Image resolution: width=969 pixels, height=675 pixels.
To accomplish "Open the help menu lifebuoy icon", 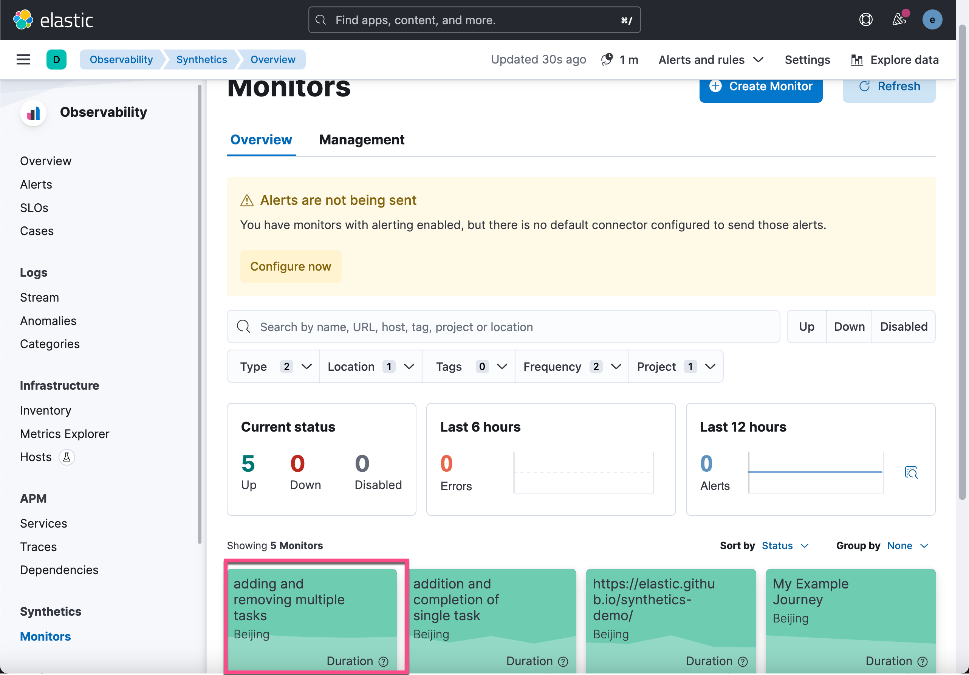I will point(865,20).
